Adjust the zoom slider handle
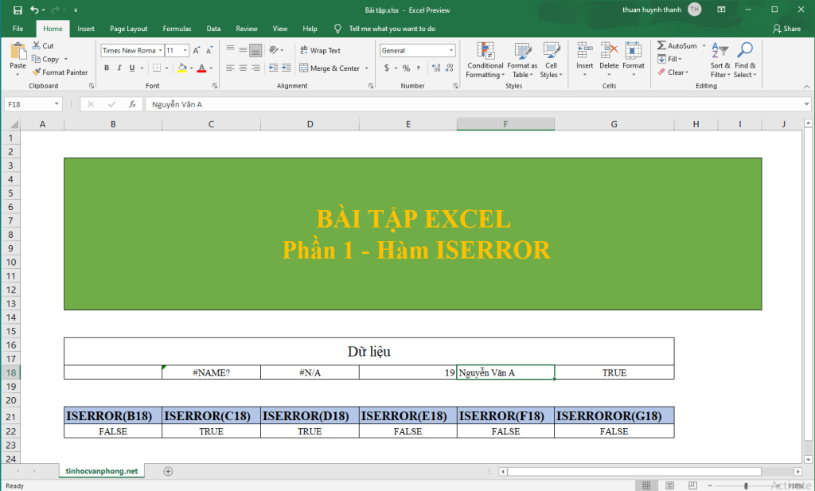815x491 pixels. [745, 485]
